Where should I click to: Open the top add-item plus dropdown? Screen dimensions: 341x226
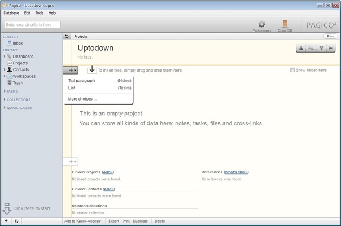pos(71,70)
